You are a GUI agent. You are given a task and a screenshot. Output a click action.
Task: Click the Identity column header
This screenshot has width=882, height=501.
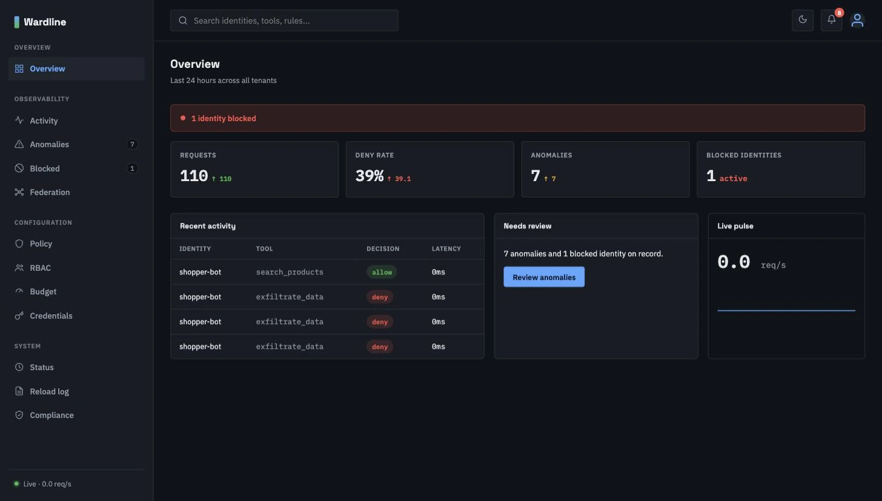click(195, 249)
